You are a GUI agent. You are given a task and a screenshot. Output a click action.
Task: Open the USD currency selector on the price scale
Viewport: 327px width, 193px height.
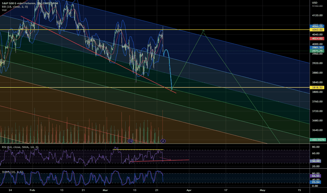point(314,2)
